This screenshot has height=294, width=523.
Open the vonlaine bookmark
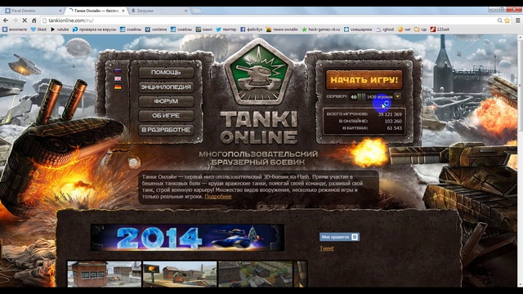pos(156,29)
